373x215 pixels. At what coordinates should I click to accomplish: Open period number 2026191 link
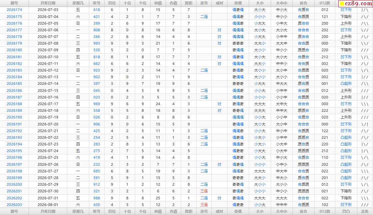(x=14, y=124)
